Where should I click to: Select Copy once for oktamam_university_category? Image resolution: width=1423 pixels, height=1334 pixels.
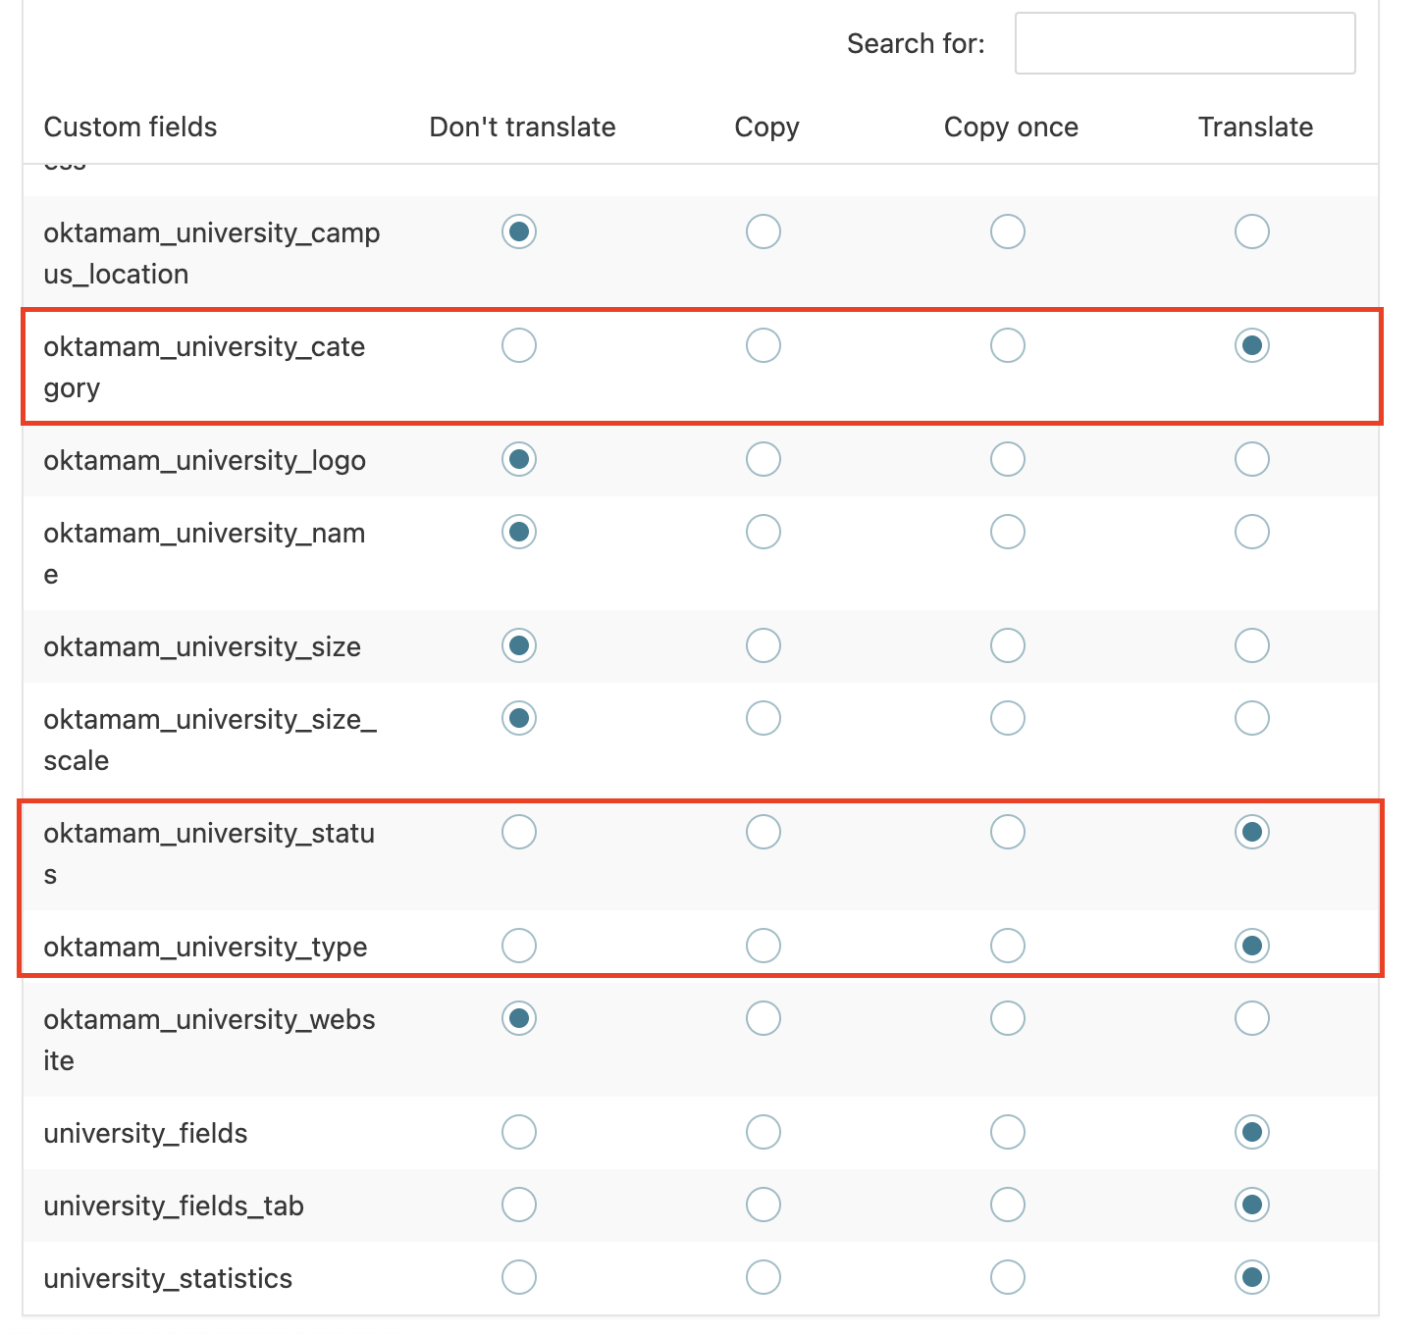point(1008,346)
